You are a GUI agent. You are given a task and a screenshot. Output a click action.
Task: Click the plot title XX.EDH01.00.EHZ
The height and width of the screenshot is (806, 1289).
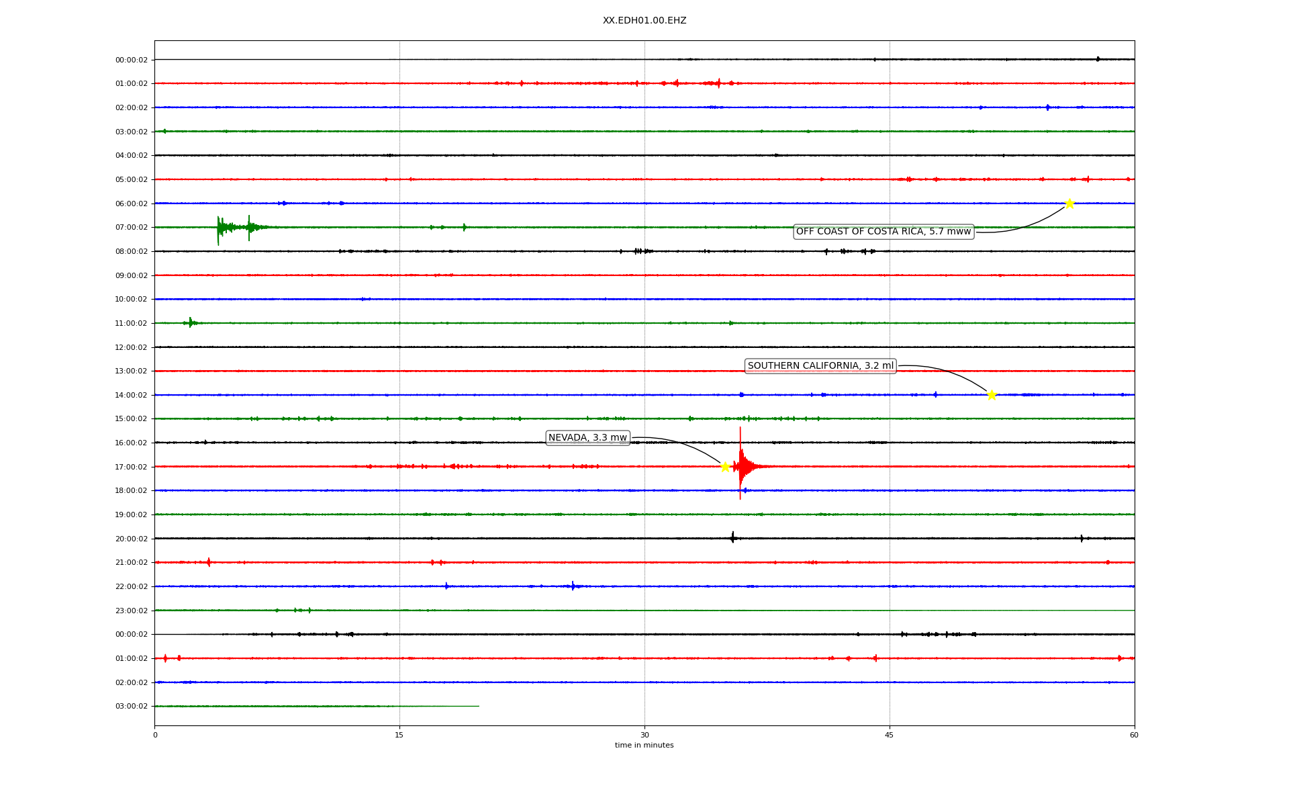(644, 21)
